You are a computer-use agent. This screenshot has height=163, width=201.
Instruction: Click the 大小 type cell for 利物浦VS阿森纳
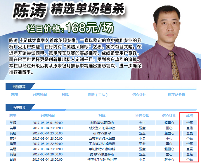click(x=142, y=123)
